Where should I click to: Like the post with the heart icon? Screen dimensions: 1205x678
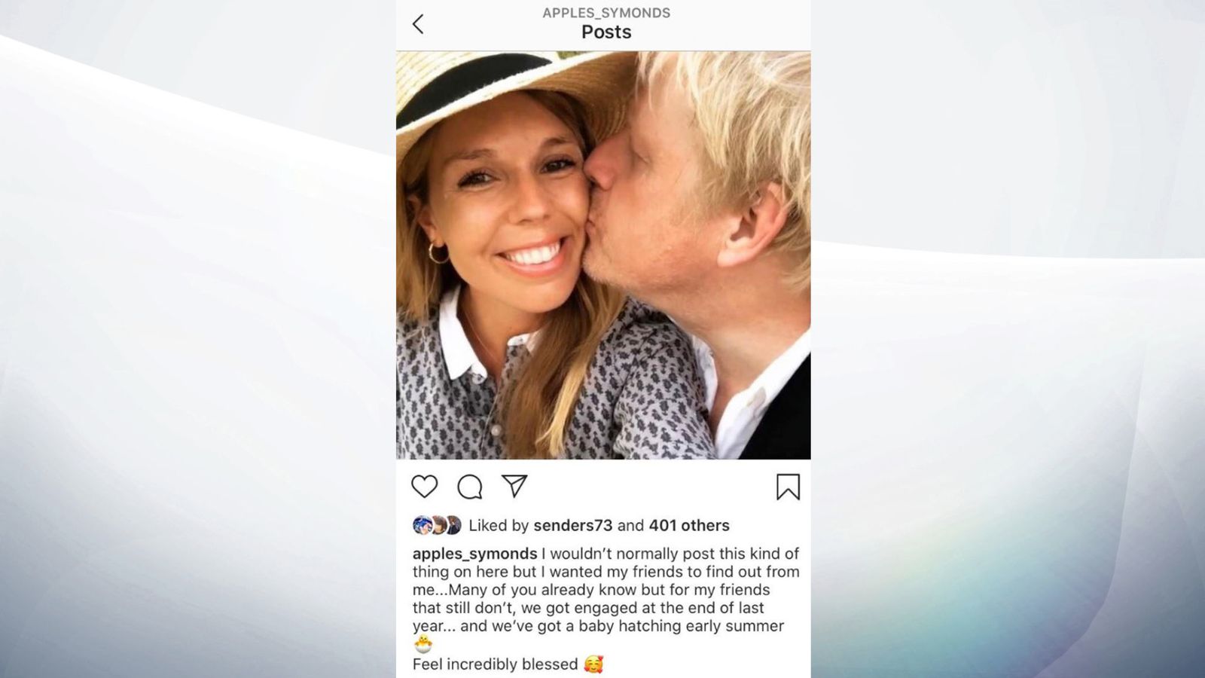tap(425, 487)
